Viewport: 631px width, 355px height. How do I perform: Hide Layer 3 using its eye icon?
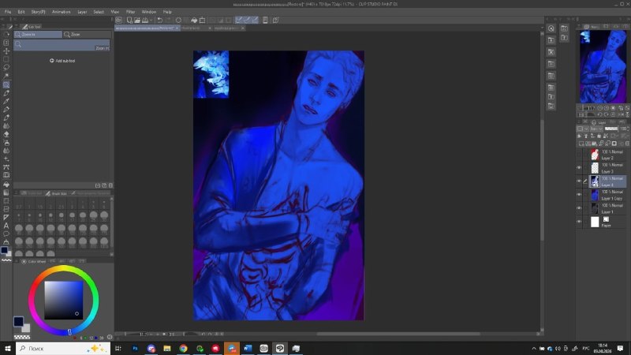click(579, 168)
